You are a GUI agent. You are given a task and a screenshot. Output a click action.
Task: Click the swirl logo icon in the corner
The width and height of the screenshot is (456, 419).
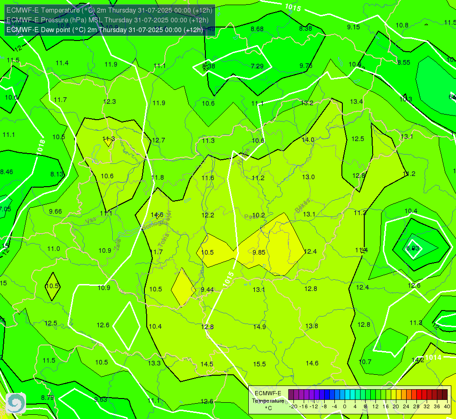click(x=15, y=403)
